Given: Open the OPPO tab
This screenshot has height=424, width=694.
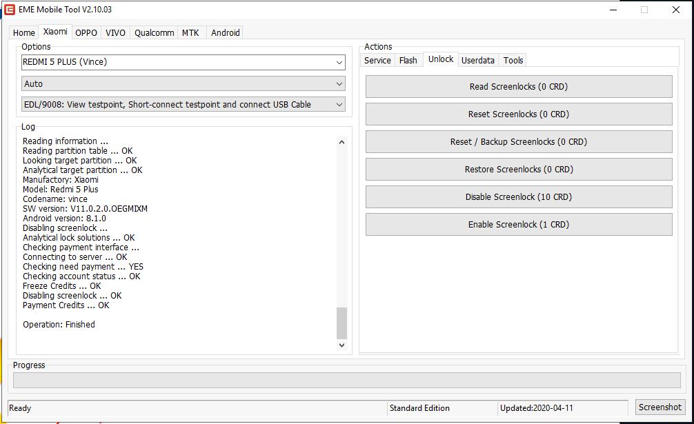Looking at the screenshot, I should (86, 32).
